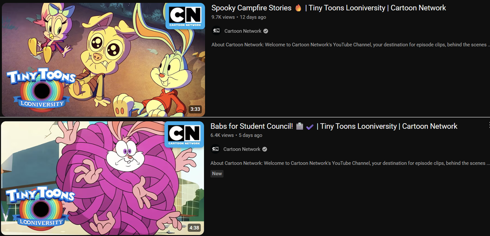This screenshot has height=236, width=490.
Task: Visit Cartoon Network channel name under first video
Action: (243, 31)
